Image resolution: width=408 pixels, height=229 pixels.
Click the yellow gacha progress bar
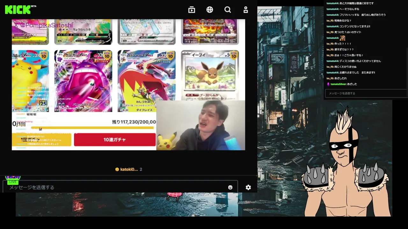(x=92, y=128)
